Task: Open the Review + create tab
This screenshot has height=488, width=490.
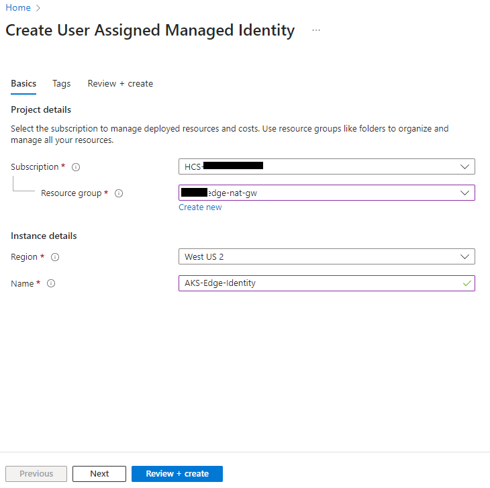Action: pos(120,84)
